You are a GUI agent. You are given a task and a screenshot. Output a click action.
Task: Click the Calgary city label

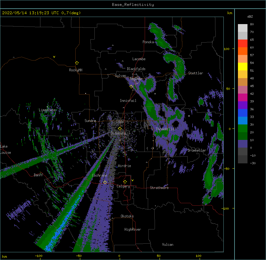(123, 186)
